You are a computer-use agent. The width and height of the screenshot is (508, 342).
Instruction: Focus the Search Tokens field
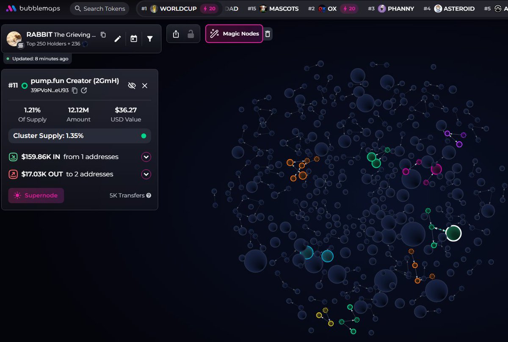[100, 8]
